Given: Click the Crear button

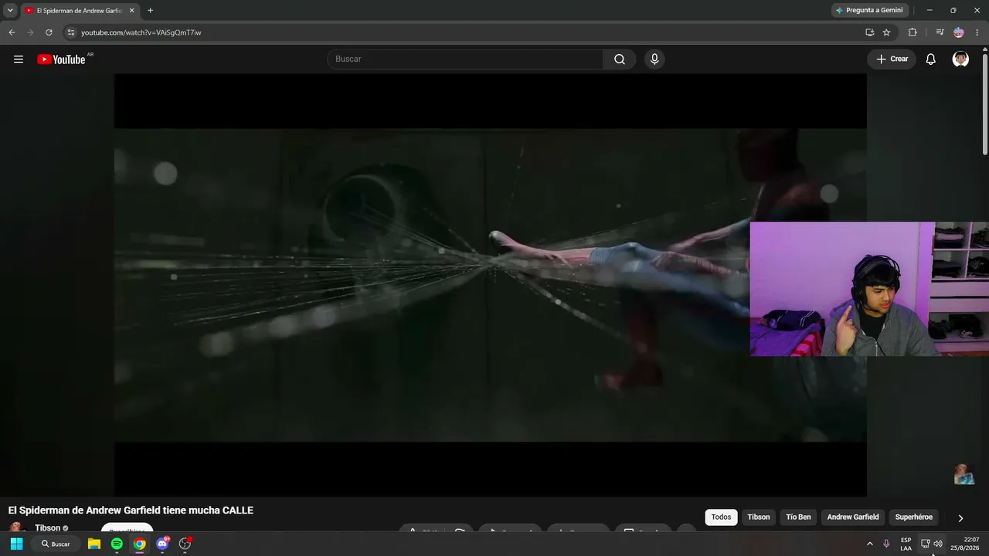Looking at the screenshot, I should coord(892,59).
